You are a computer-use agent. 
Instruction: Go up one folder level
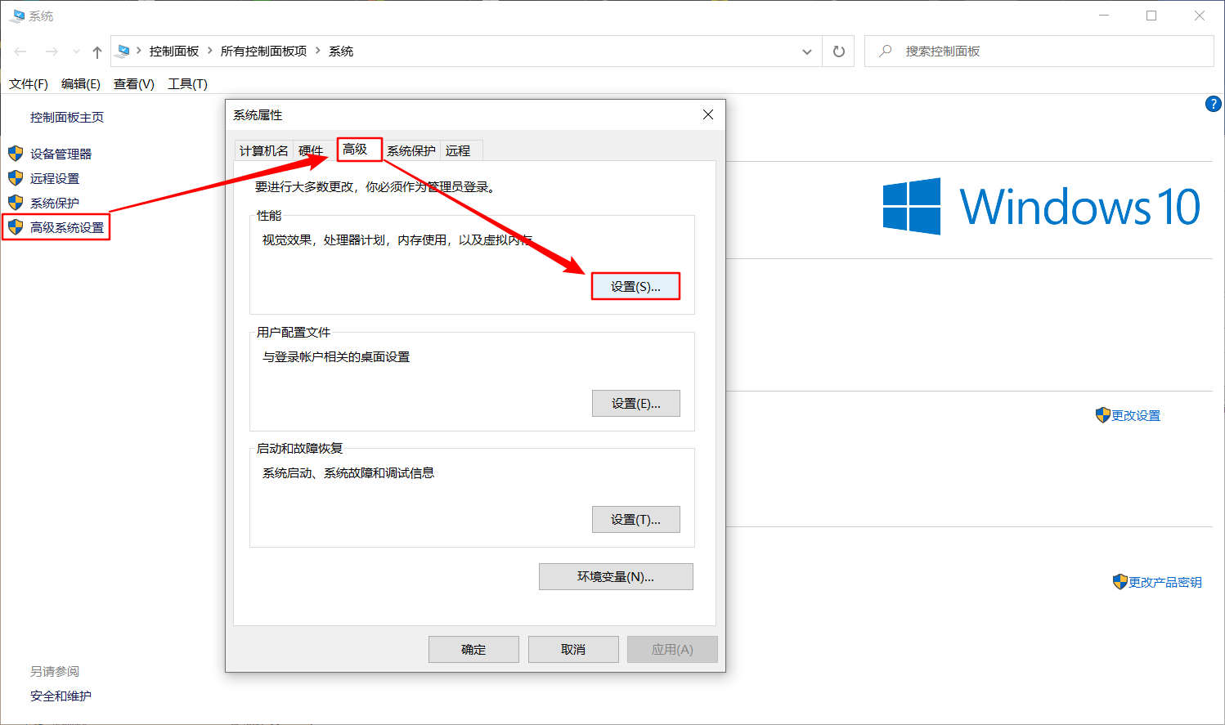click(97, 51)
